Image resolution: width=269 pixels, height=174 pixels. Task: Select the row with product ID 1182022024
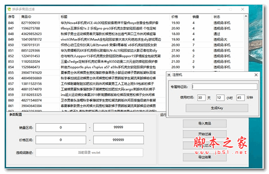[125, 61]
